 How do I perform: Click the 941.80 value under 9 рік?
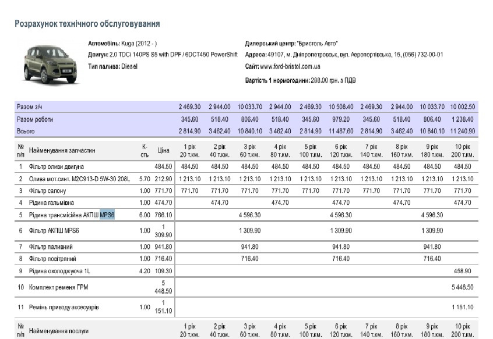pos(432,247)
